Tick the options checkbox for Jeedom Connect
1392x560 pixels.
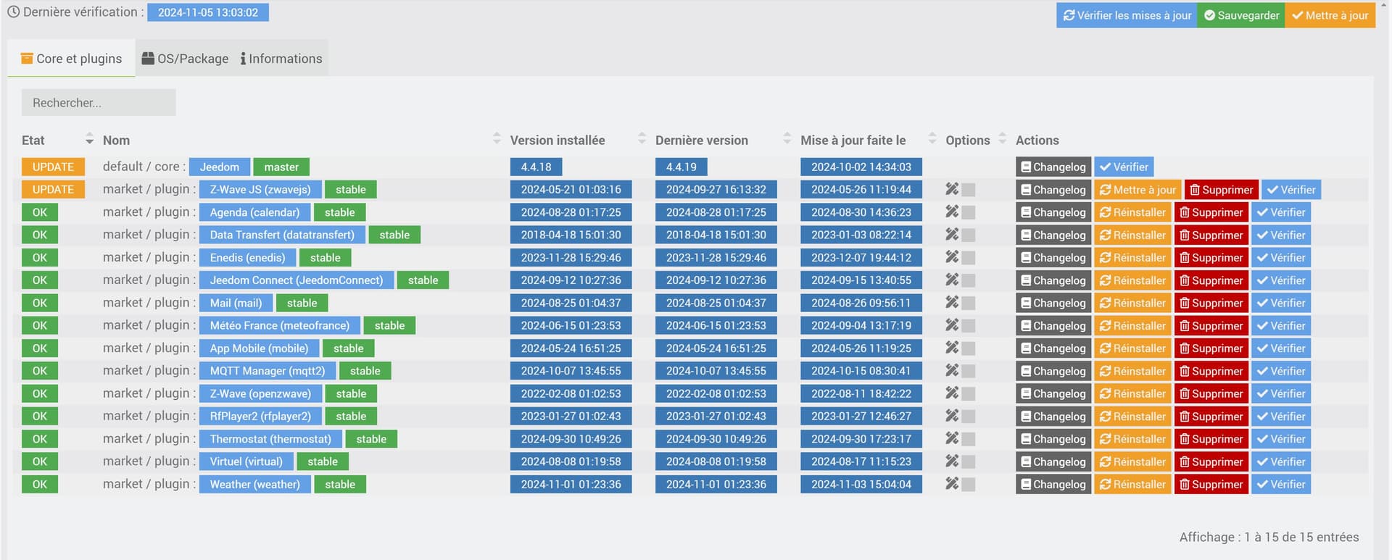[969, 280]
